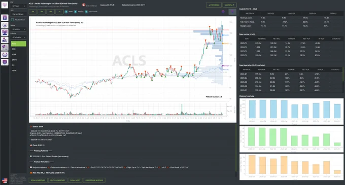
Task: Select the ACLS ticker in the list
Action: (x=18, y=43)
